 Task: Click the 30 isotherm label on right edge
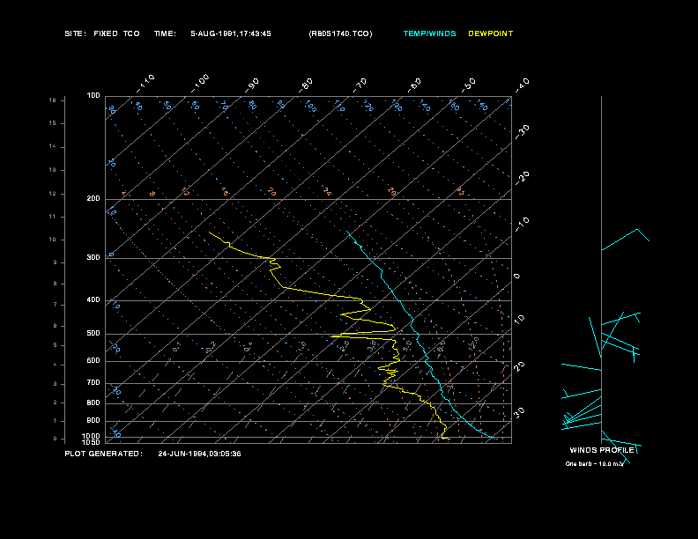pos(519,412)
